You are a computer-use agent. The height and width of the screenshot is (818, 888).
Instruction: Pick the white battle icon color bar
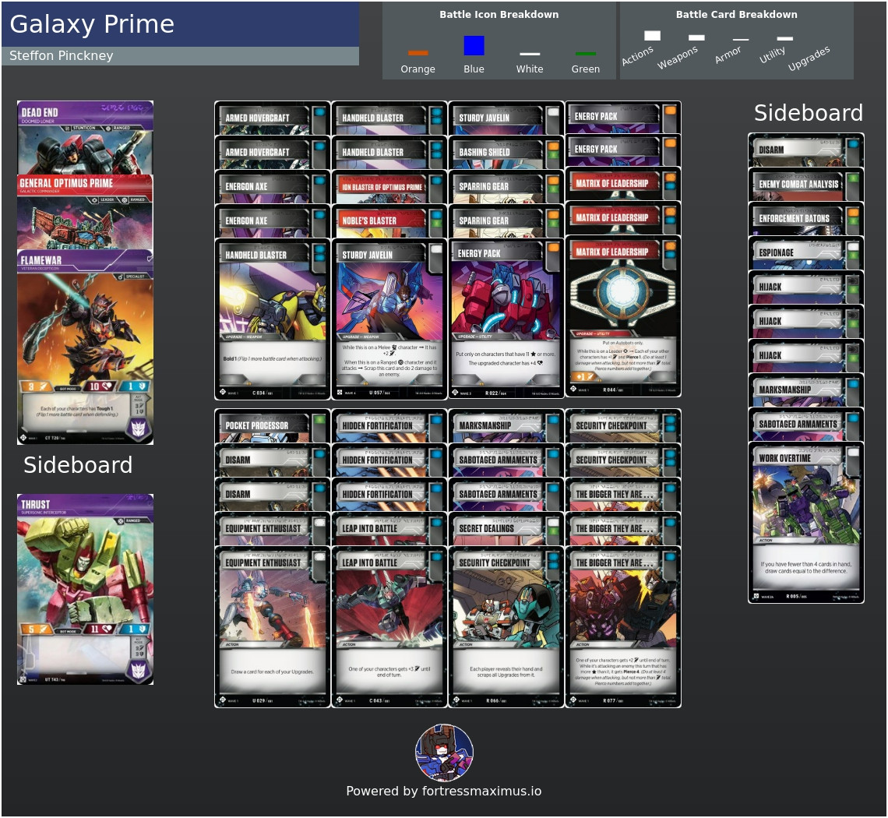[530, 54]
